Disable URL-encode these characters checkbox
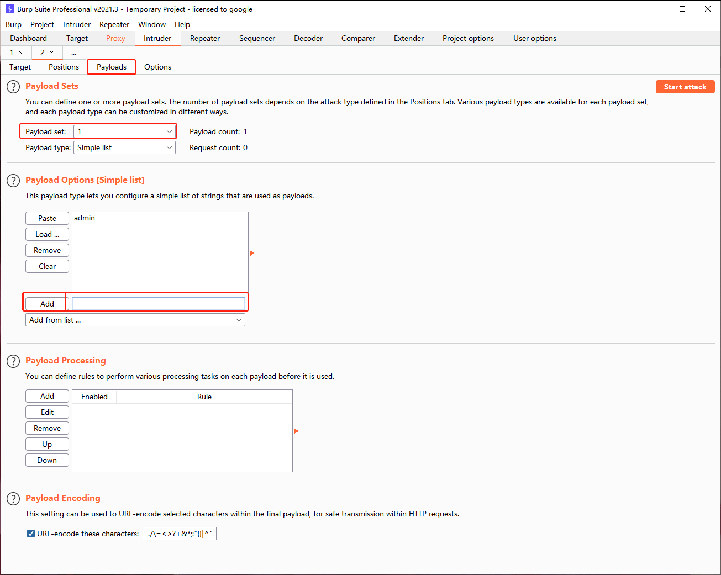This screenshot has width=721, height=575. tap(31, 534)
